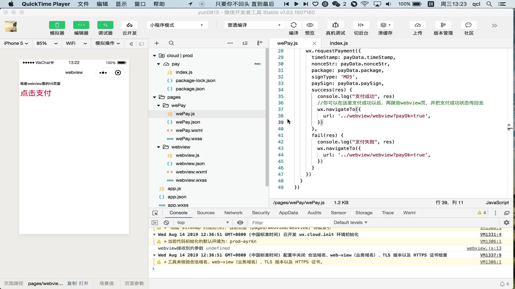Switch to the Network devtools tab
The image size is (515, 289).
point(233,213)
